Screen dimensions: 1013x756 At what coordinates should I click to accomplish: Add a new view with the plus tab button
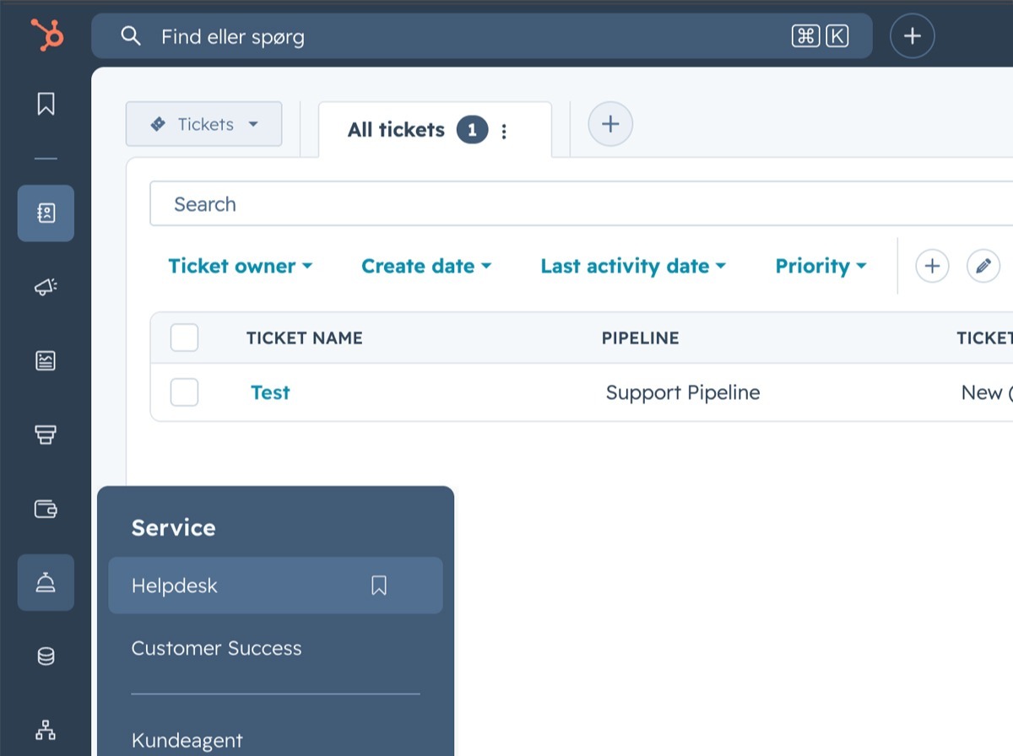point(610,124)
